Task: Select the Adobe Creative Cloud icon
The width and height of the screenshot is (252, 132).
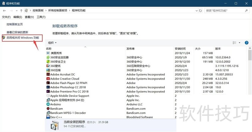Action: point(48,79)
